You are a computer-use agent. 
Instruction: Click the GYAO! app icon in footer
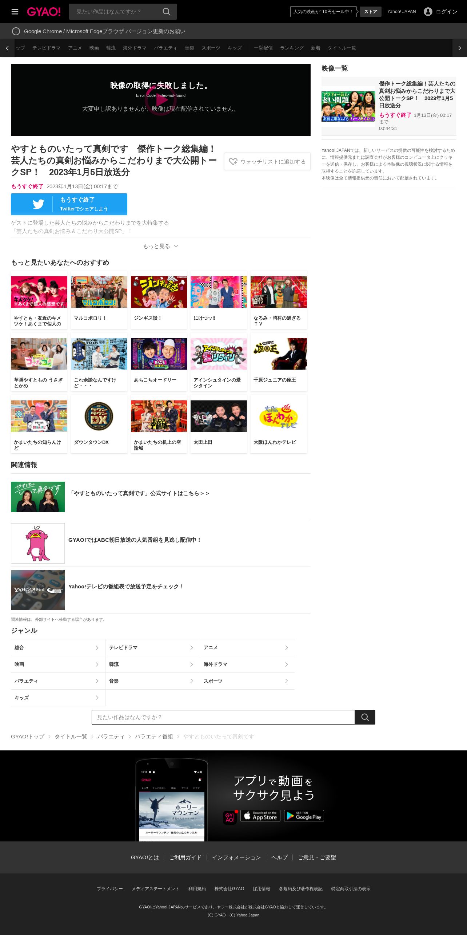230,817
